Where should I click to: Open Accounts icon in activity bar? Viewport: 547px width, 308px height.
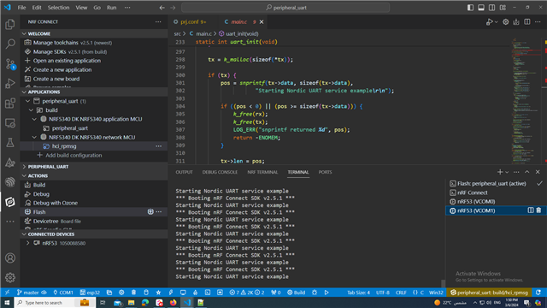pos(10,258)
